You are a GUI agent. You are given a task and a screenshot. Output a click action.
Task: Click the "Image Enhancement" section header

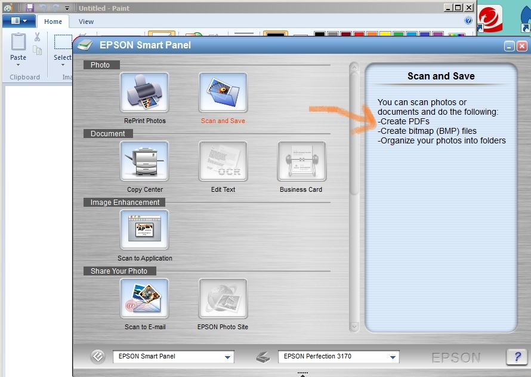(124, 203)
